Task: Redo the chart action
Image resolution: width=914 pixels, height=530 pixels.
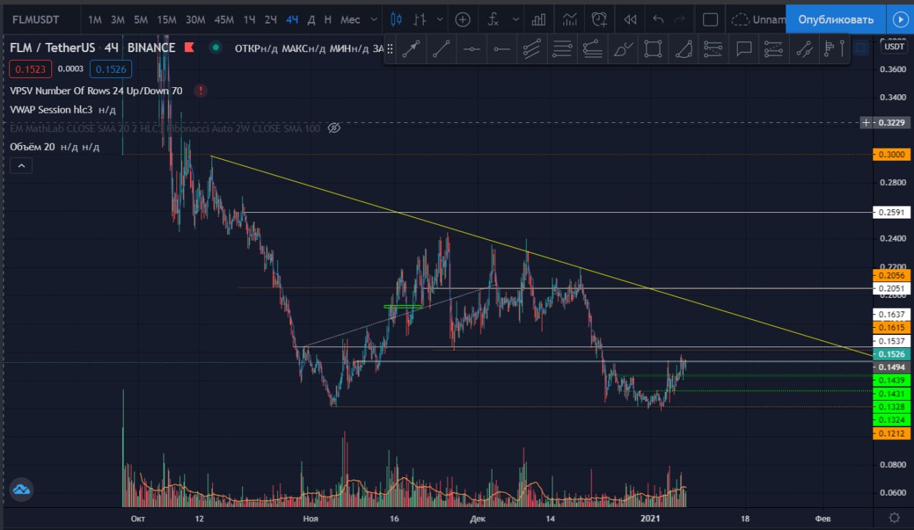Action: point(681,19)
